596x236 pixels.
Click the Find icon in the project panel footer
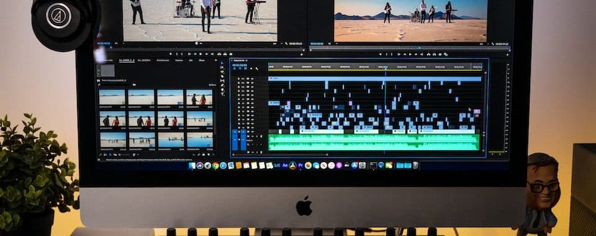coord(199,155)
